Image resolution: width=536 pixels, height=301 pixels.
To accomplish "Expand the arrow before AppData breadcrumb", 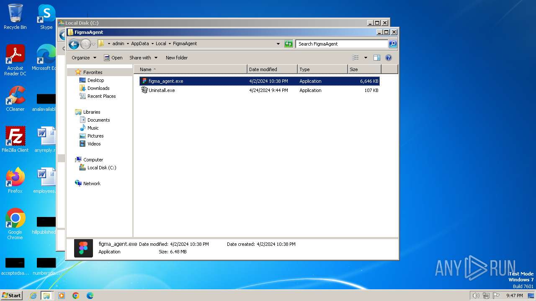I will pyautogui.click(x=128, y=43).
